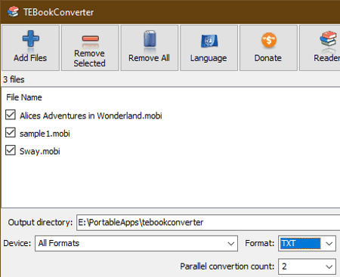Click the Add Files button label
Viewport: 340px width, 277px height.
(x=30, y=58)
